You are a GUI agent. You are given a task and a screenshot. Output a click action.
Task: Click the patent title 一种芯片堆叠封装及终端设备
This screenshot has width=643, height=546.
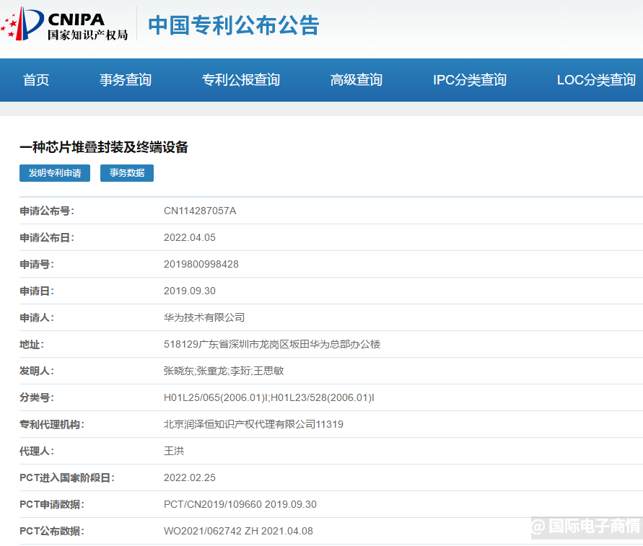[104, 147]
